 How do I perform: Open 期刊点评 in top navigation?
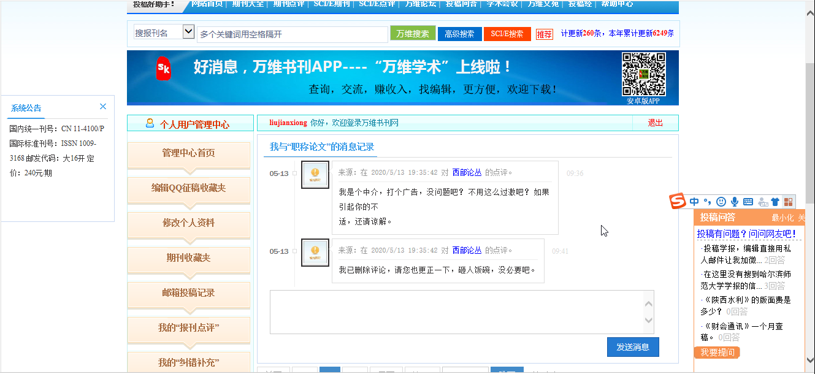point(289,4)
